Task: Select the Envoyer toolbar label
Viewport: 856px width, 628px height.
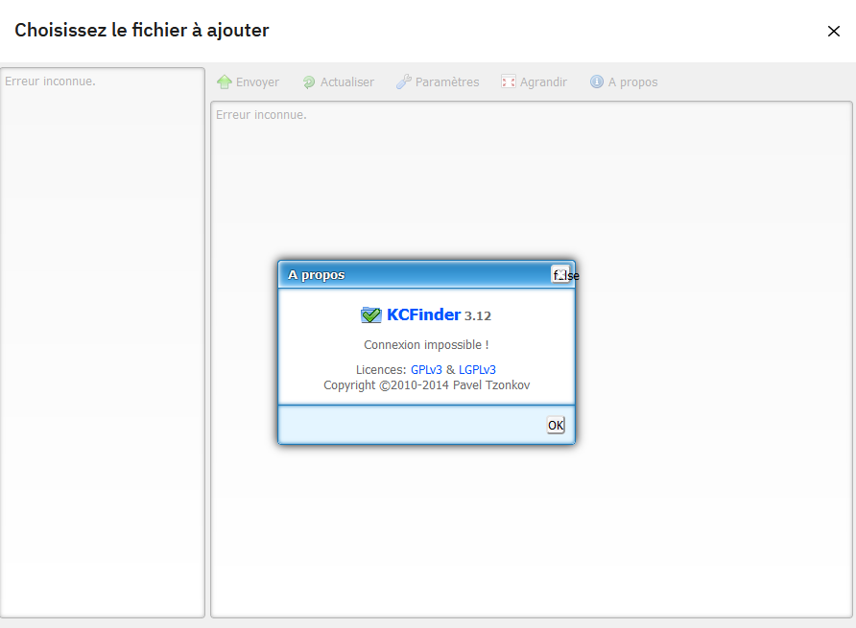Action: pyautogui.click(x=257, y=82)
